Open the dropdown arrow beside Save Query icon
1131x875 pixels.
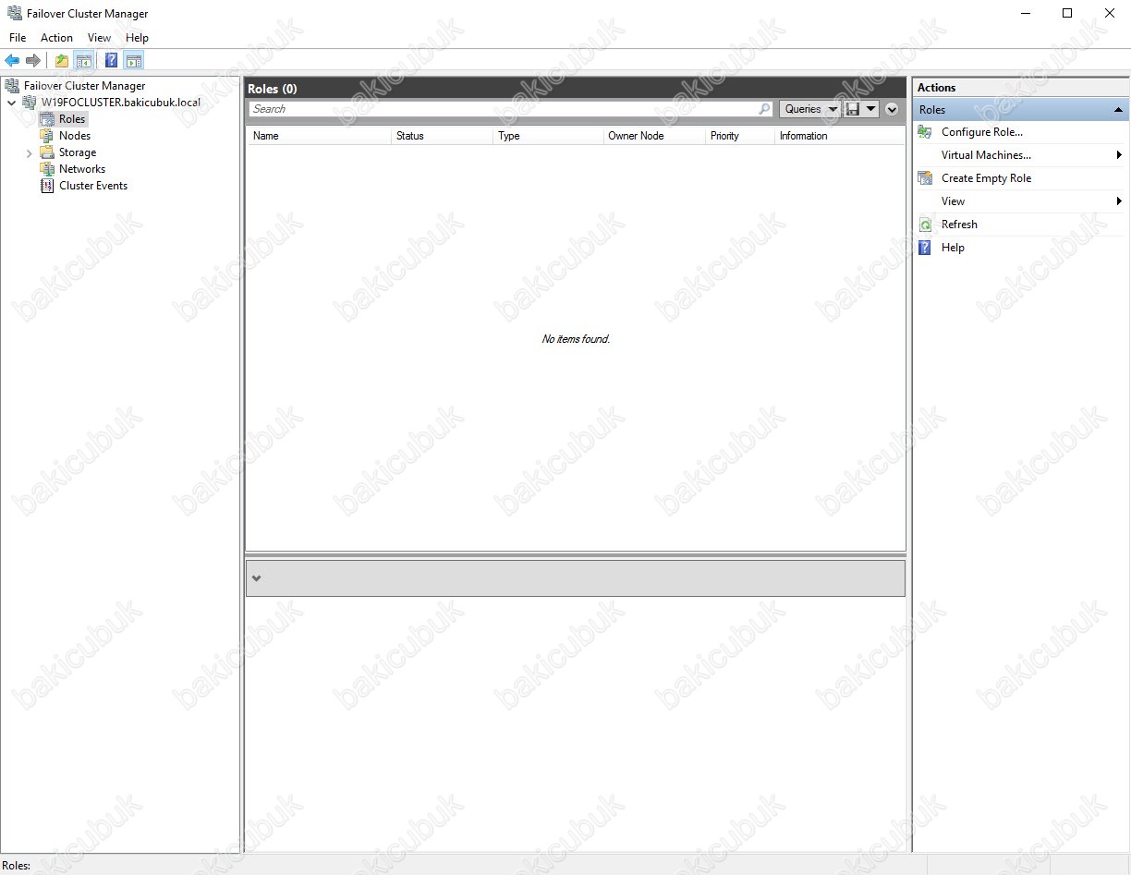pyautogui.click(x=871, y=109)
